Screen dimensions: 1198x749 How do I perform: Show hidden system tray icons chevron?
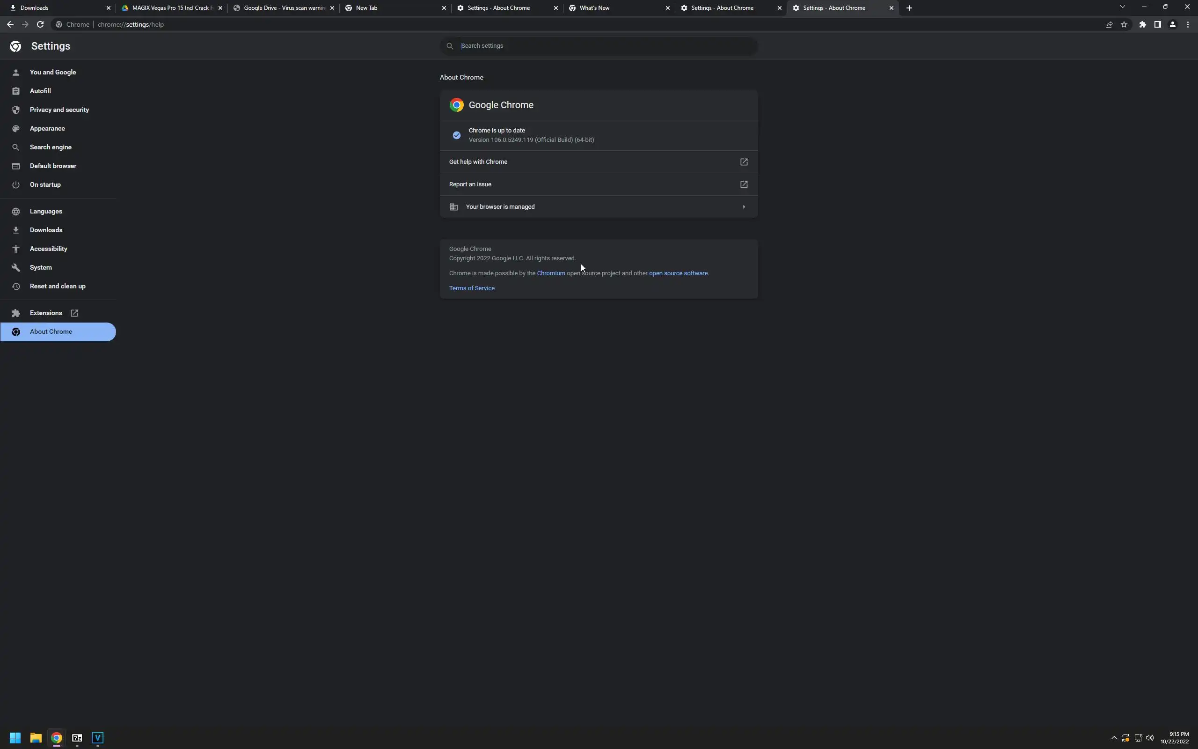1114,738
